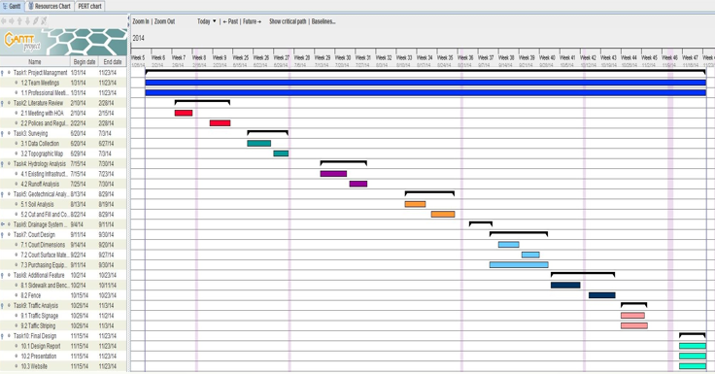Select the 7.3 Purchasing Equipment light-blue bar
This screenshot has width=715, height=374.
click(519, 264)
